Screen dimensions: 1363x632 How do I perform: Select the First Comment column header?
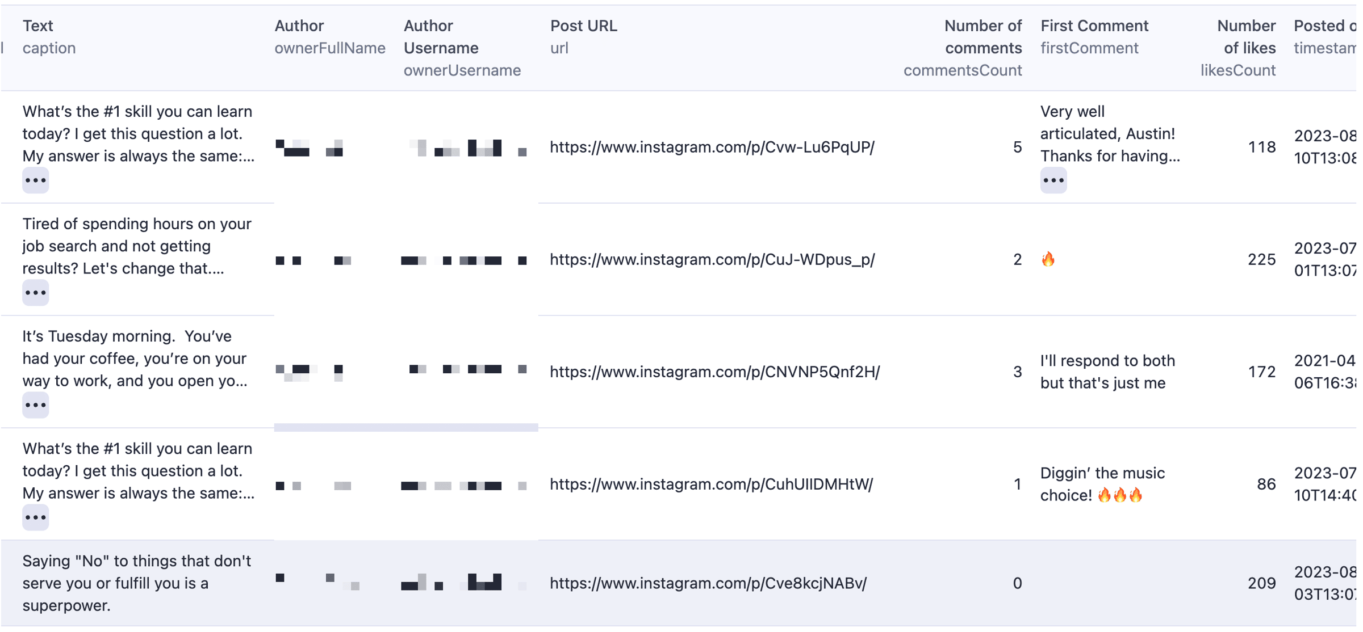point(1094,37)
